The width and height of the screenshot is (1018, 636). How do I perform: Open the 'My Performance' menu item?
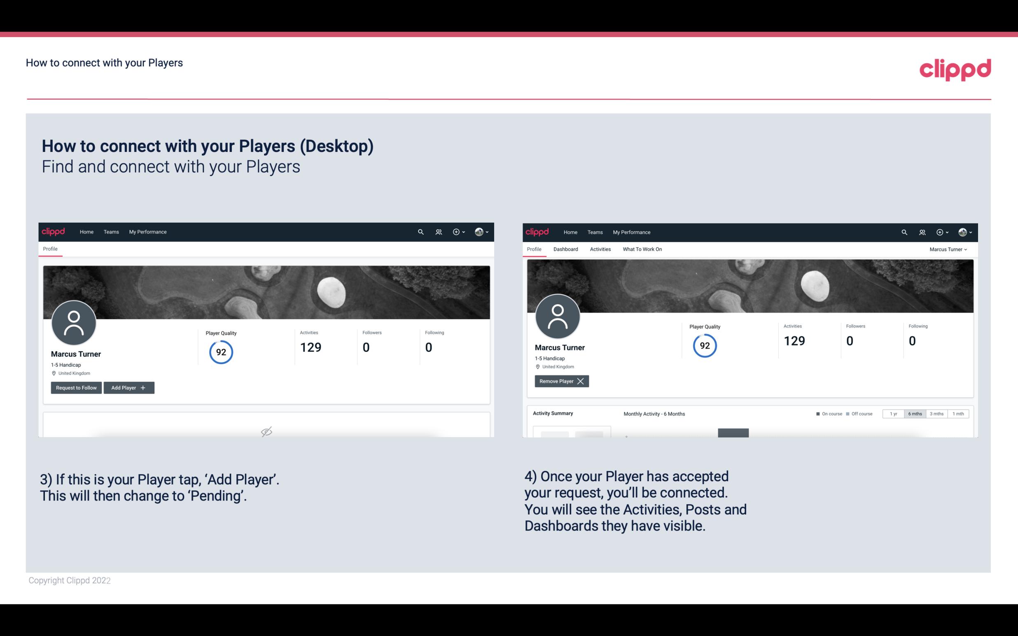[147, 232]
